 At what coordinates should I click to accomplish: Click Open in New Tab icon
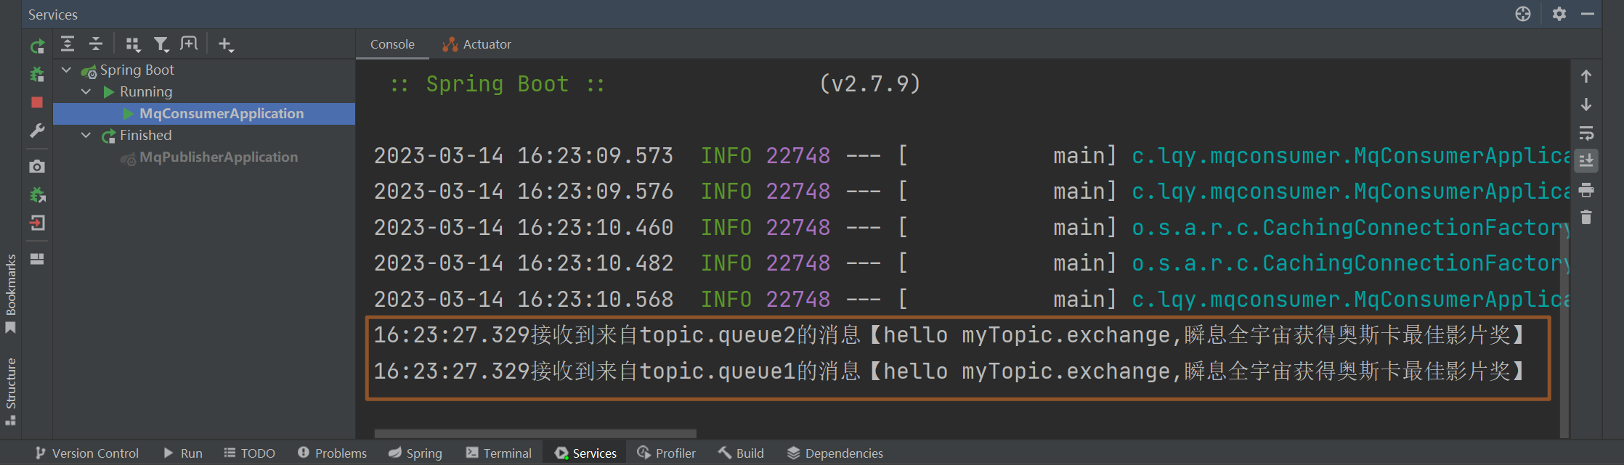click(x=189, y=44)
